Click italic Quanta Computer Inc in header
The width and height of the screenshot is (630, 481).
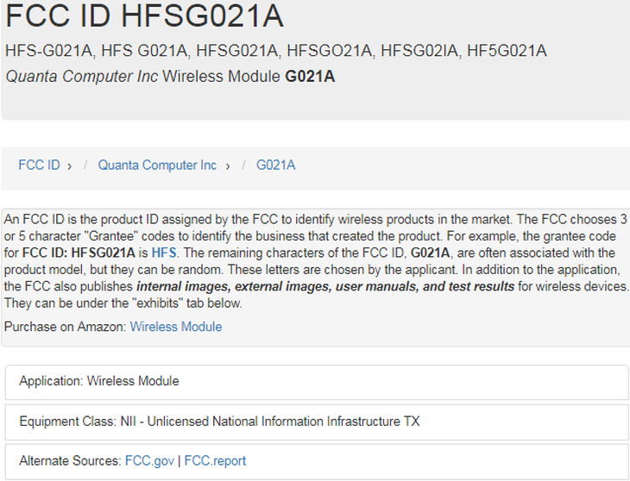pyautogui.click(x=82, y=76)
